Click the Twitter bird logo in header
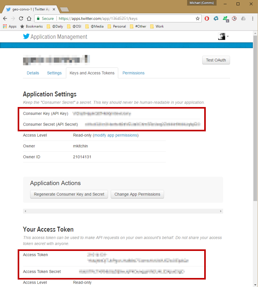This screenshot has width=258, height=287. tap(26, 36)
